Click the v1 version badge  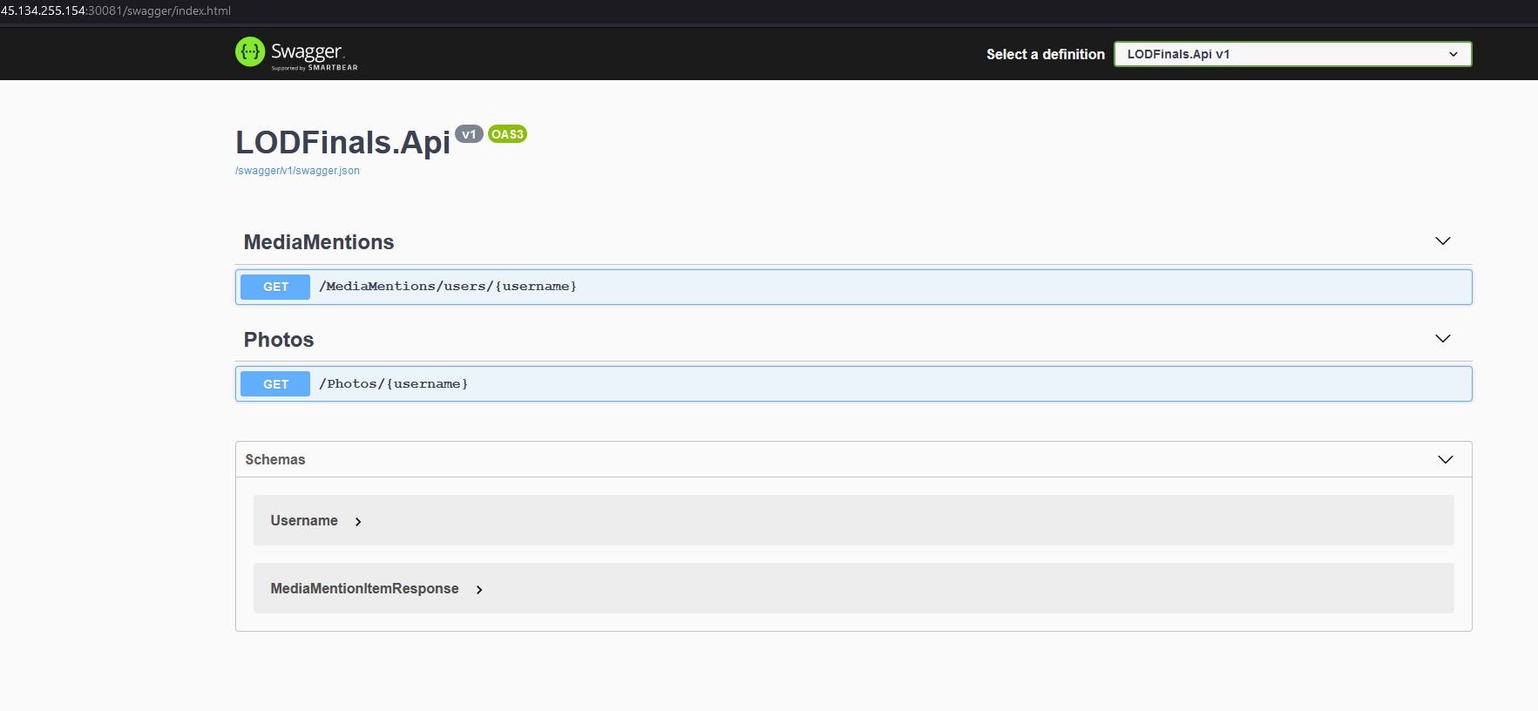point(469,134)
